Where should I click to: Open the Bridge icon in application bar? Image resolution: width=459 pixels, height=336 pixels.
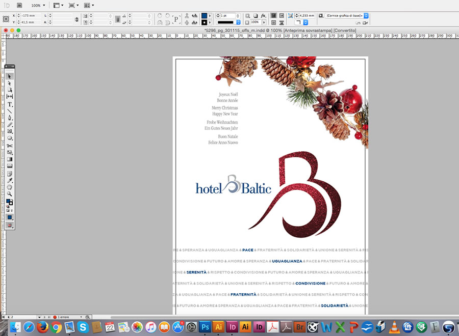[19, 5]
